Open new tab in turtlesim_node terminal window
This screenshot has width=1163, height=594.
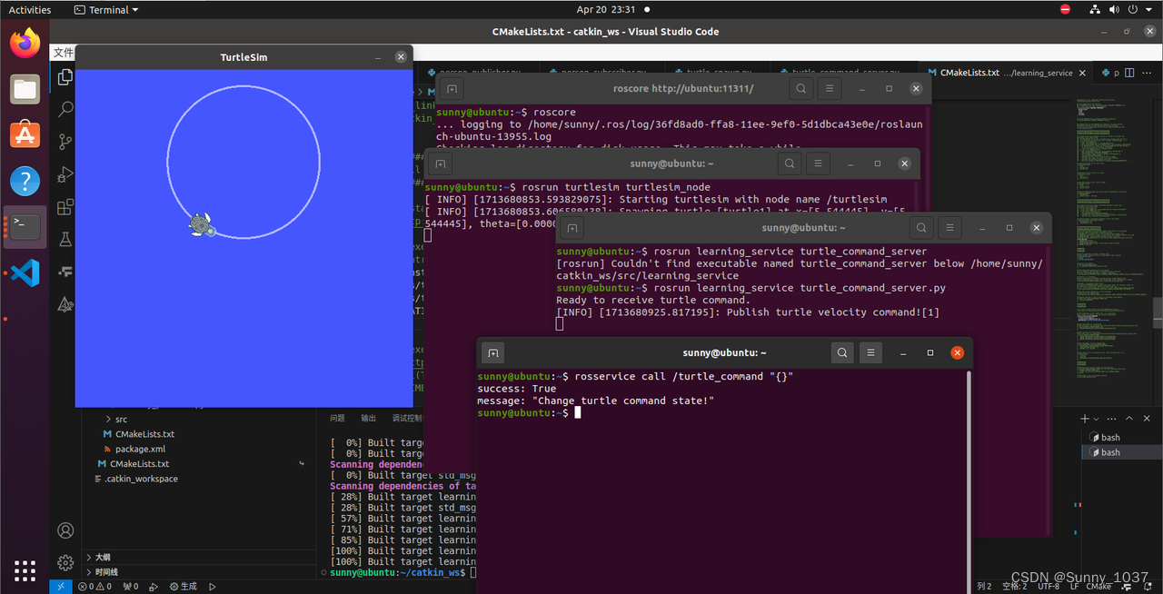pyautogui.click(x=440, y=163)
